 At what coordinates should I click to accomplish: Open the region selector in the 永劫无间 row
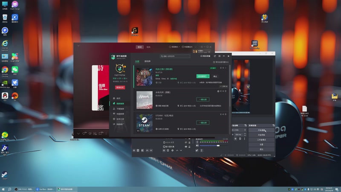tap(162, 106)
